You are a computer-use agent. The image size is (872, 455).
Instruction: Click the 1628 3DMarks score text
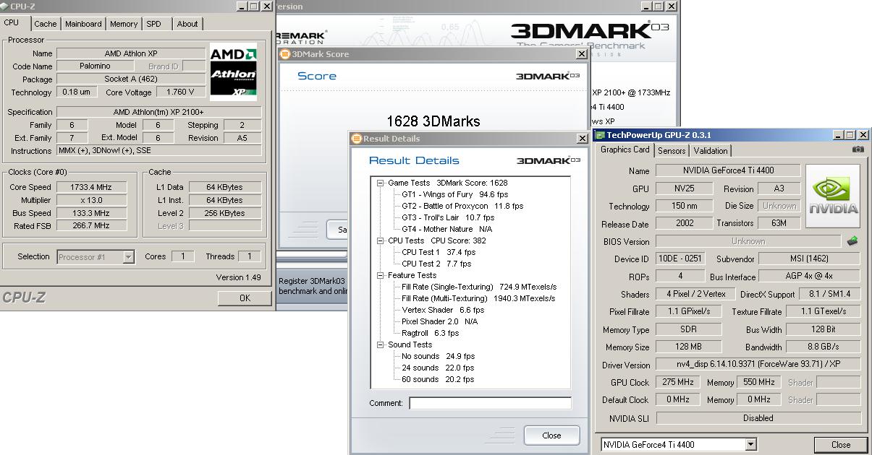[x=433, y=121]
